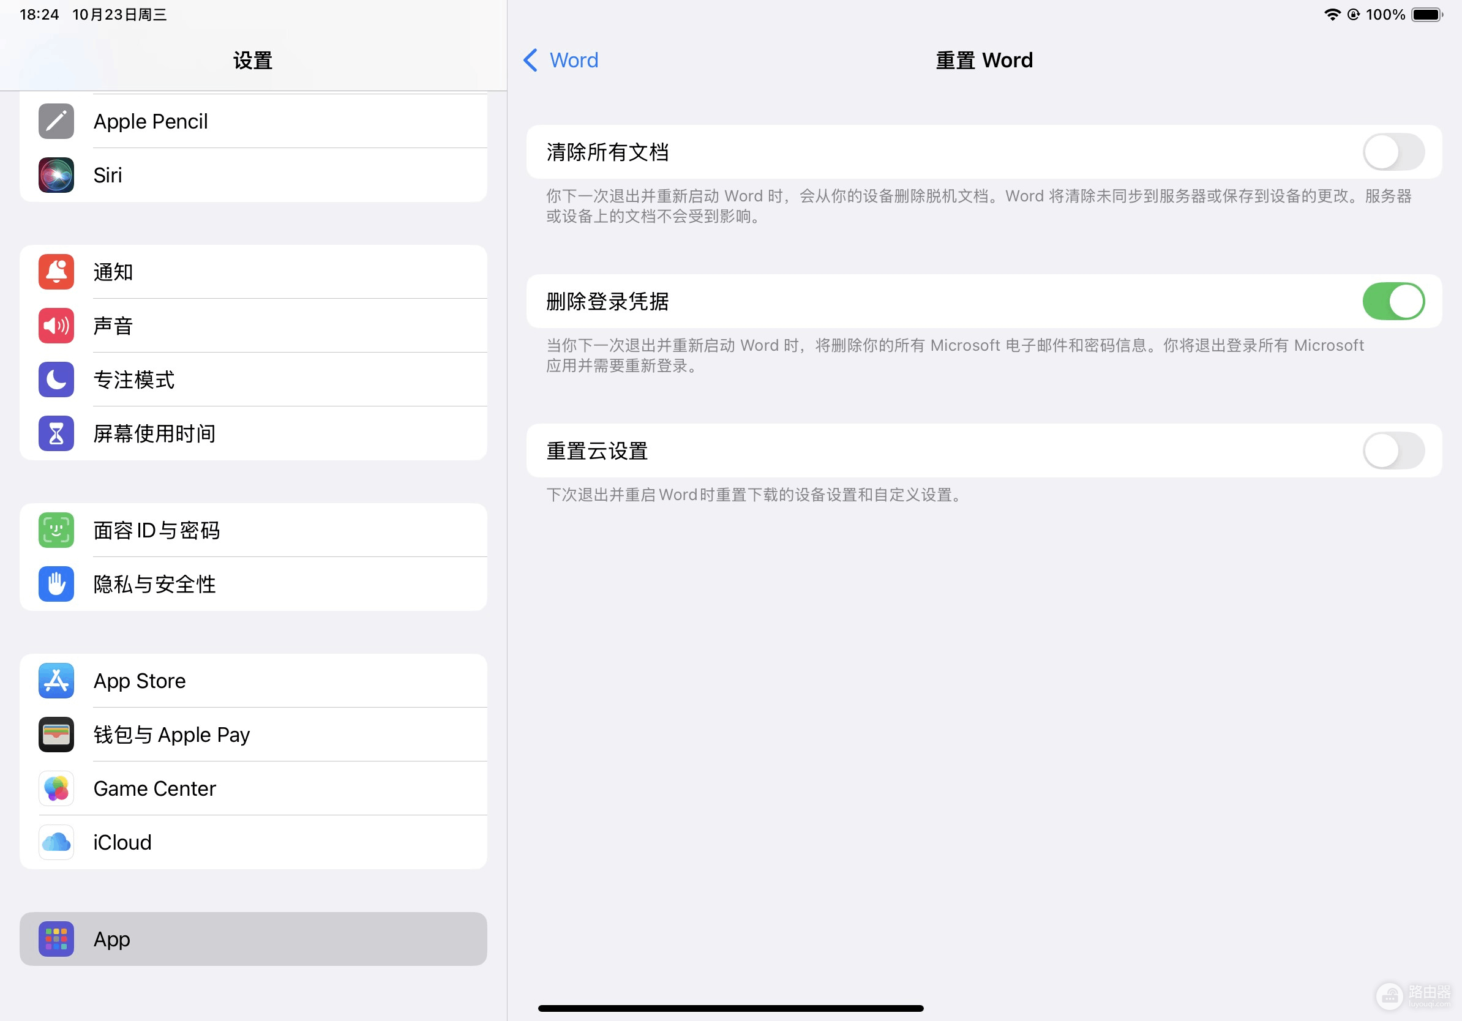This screenshot has width=1462, height=1021.
Task: Open 专注模式 settings
Action: coord(253,380)
